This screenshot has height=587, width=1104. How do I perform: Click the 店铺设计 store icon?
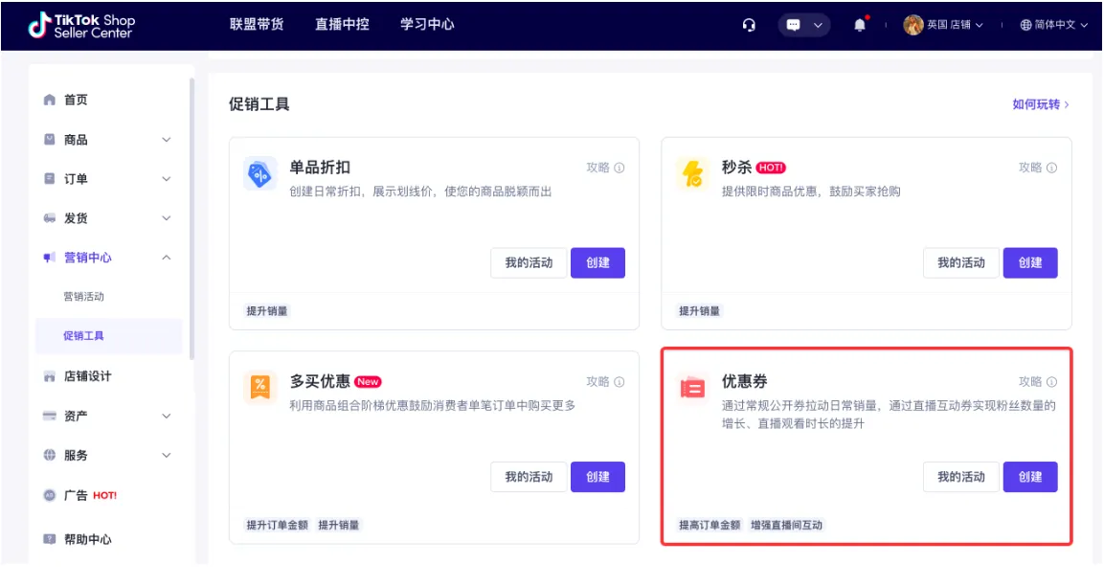click(x=49, y=376)
